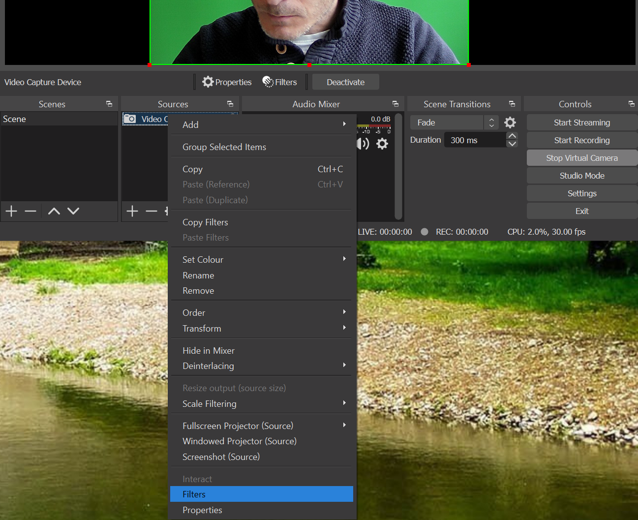Viewport: 638px width, 520px height.
Task: Choose Rename from the context menu
Action: (x=198, y=275)
